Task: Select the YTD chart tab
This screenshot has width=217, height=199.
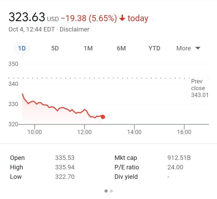Action: pos(154,48)
